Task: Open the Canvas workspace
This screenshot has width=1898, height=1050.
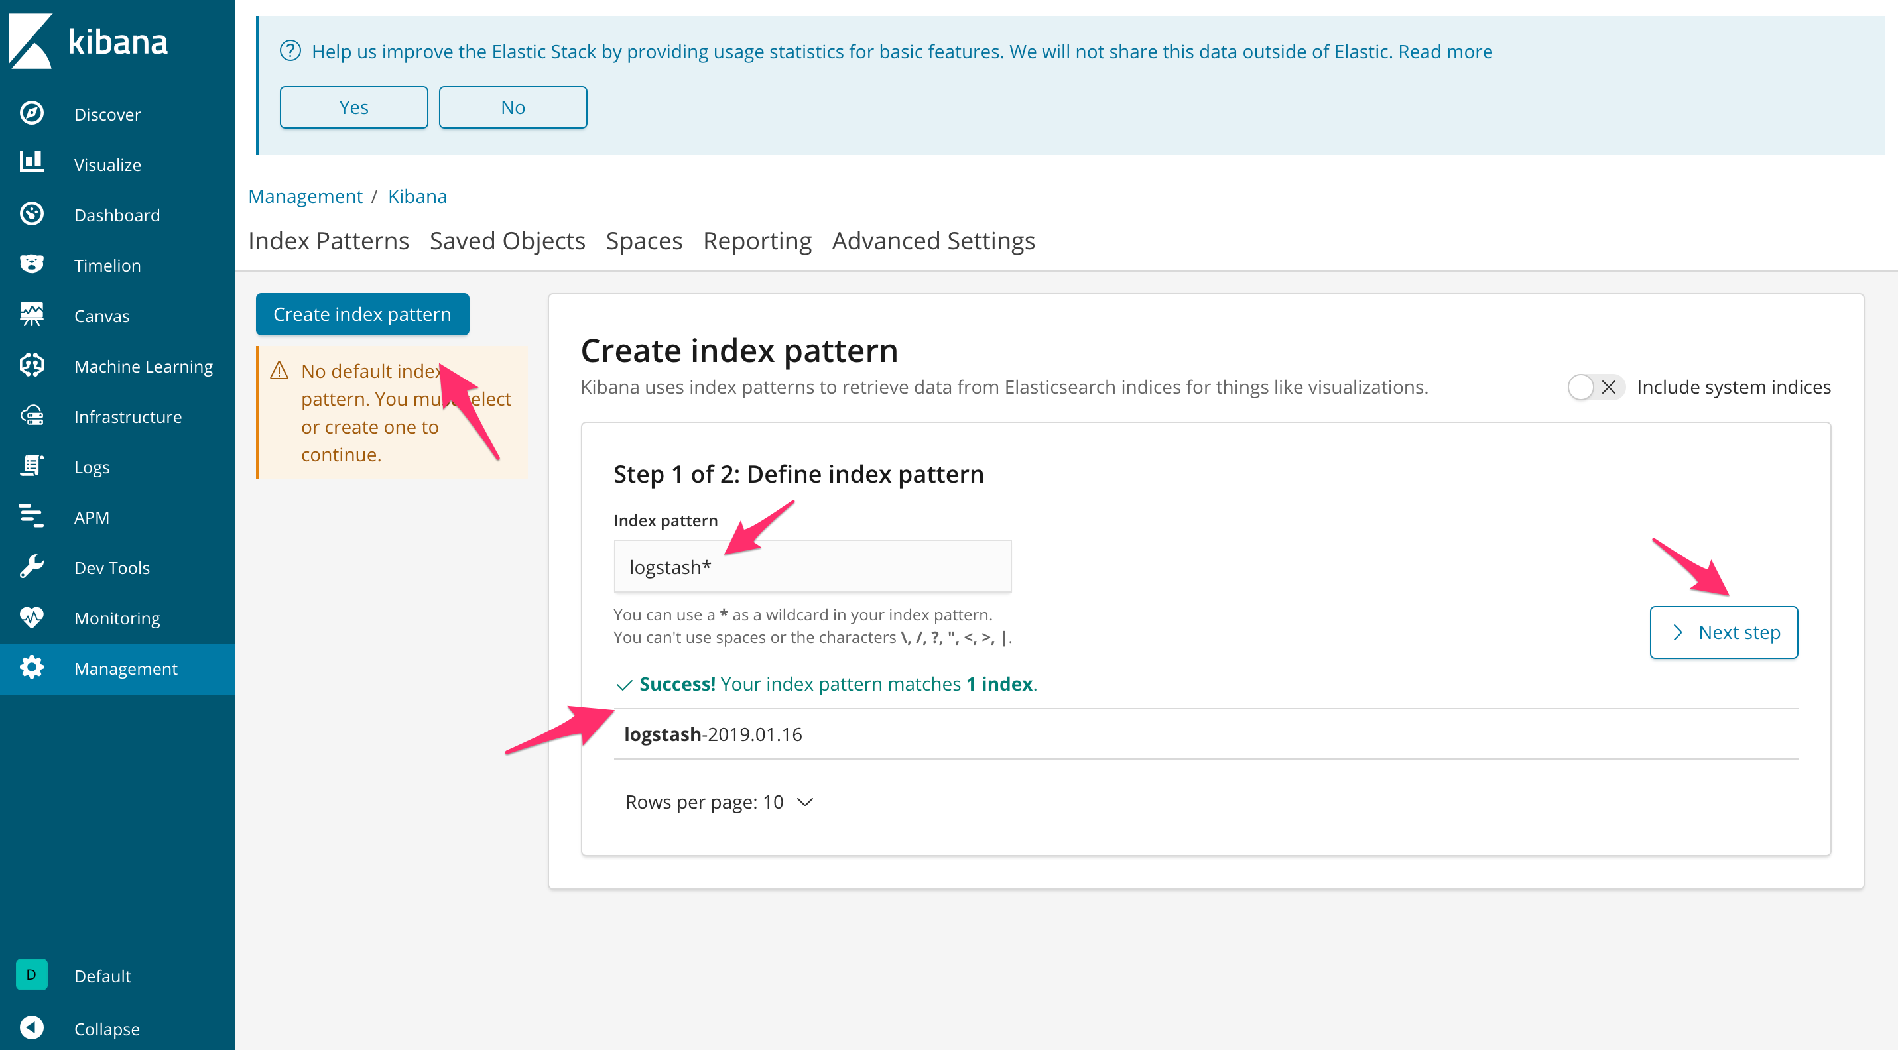Action: (101, 315)
